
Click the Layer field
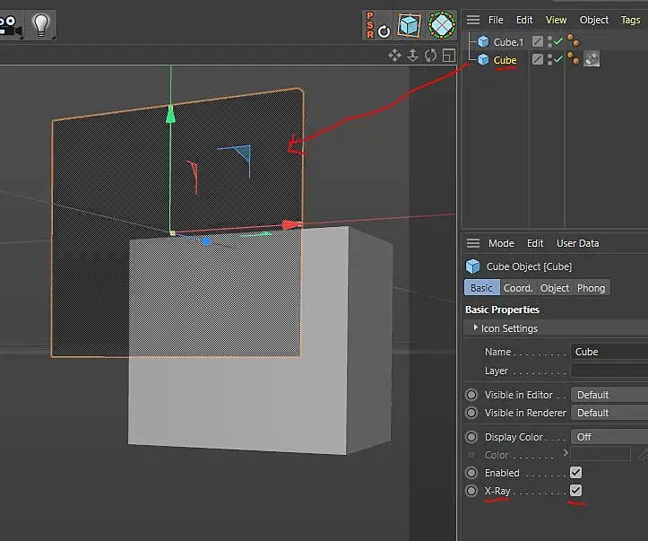point(609,371)
